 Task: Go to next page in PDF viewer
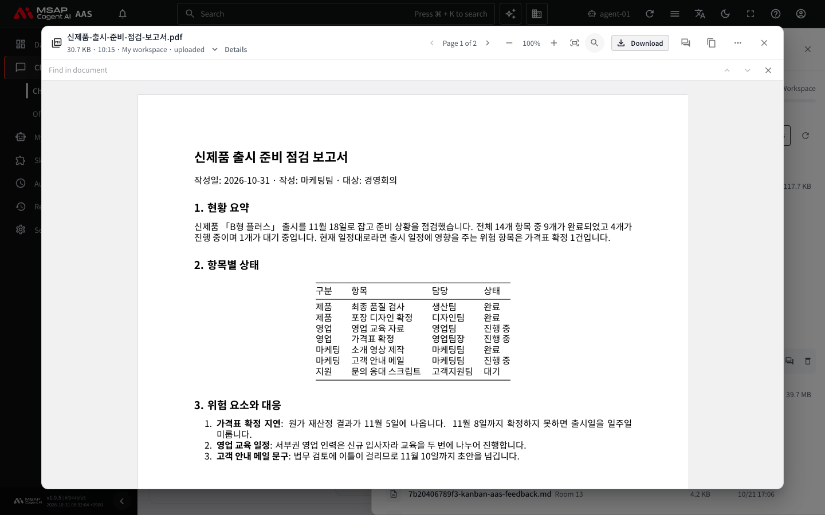(488, 43)
